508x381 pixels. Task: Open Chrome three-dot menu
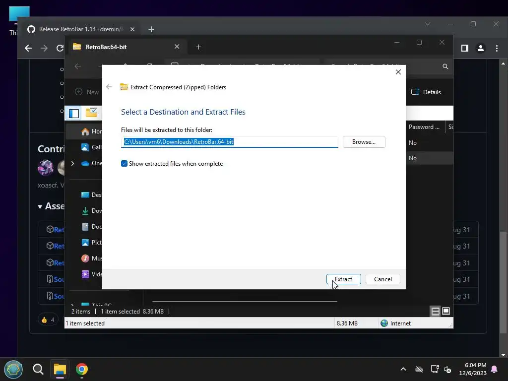(x=497, y=48)
